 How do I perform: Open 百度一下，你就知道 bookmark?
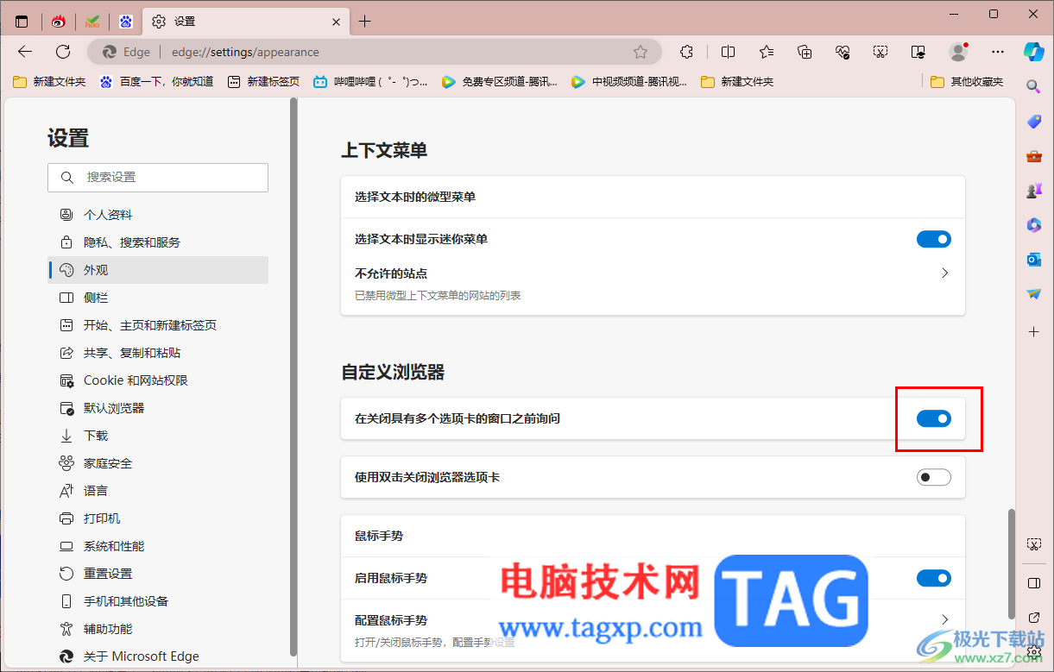[156, 82]
